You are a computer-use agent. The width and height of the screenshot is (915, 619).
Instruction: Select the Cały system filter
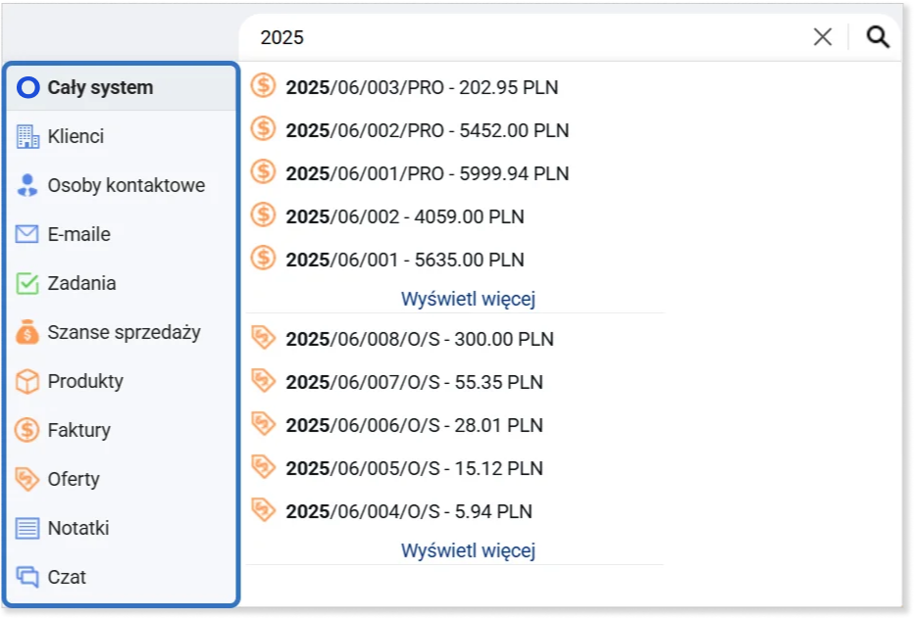(100, 87)
